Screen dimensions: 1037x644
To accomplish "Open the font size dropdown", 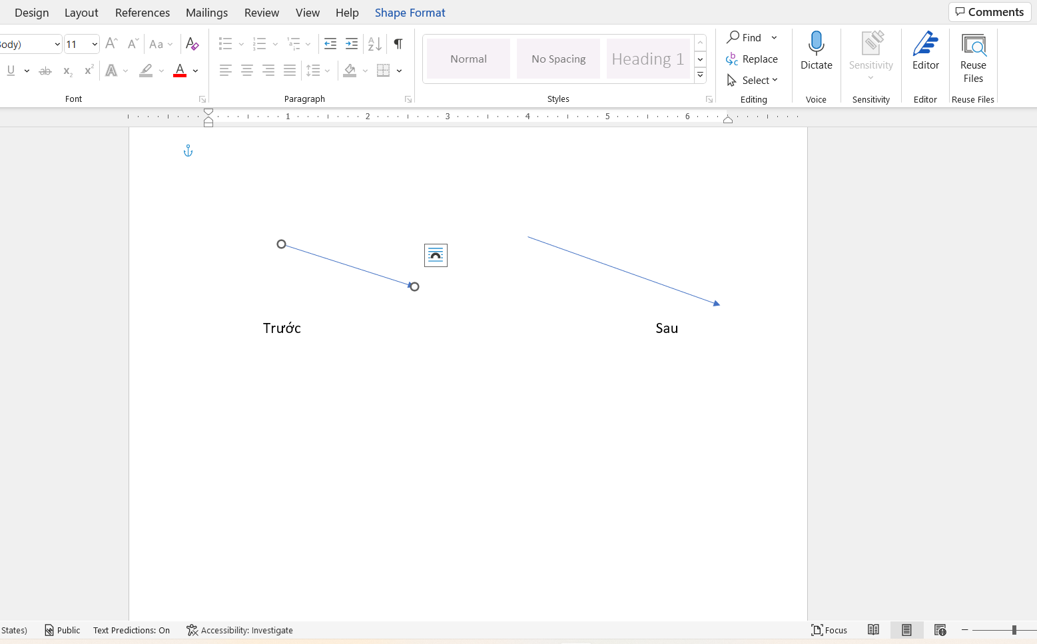I will (x=95, y=45).
